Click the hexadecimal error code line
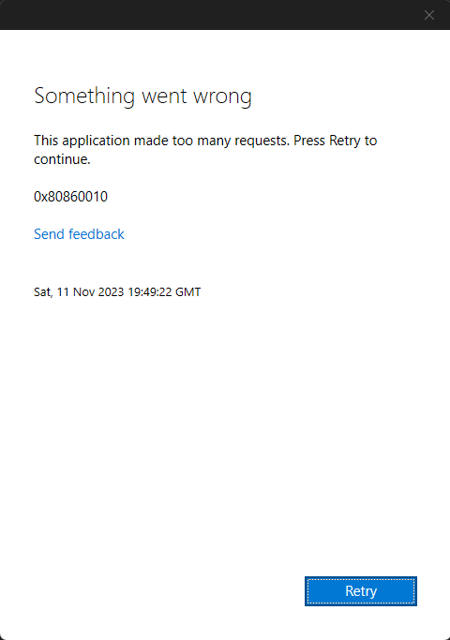This screenshot has width=450, height=640. [70, 197]
